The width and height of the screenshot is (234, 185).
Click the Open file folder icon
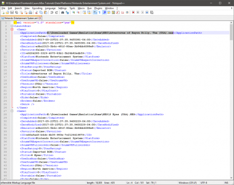coord(7,13)
